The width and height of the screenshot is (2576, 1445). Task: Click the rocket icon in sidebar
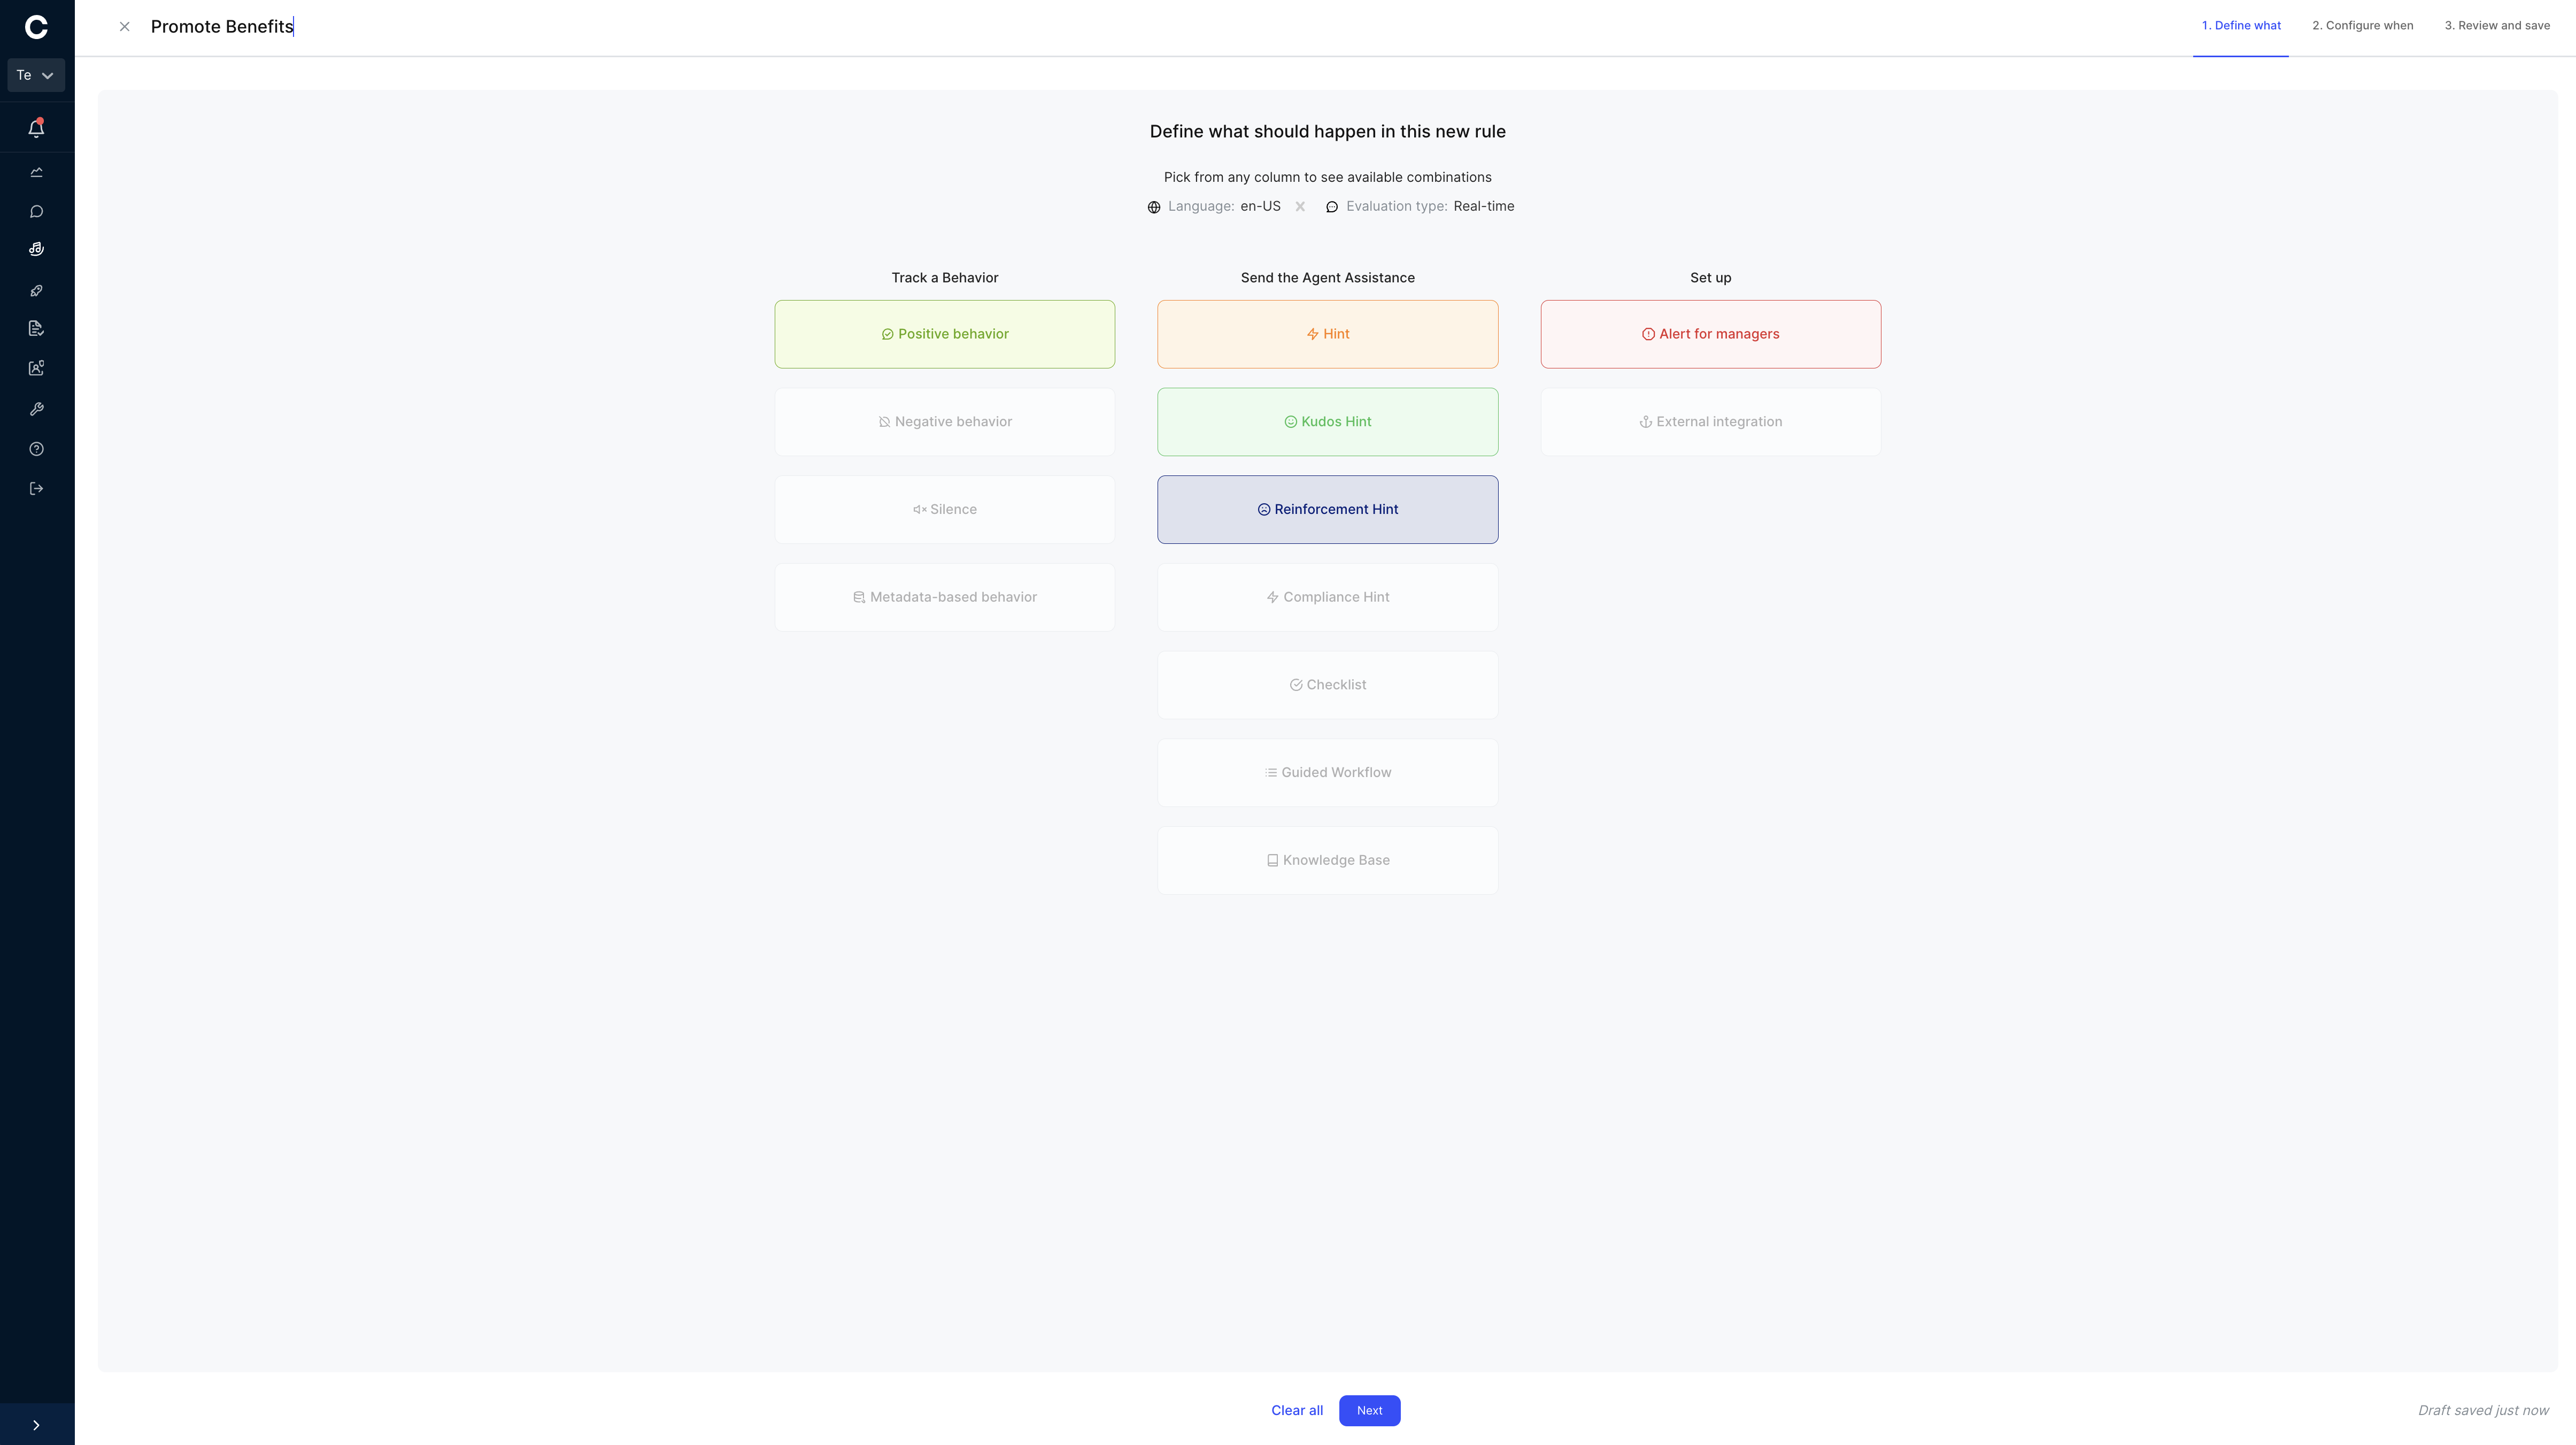(37, 290)
